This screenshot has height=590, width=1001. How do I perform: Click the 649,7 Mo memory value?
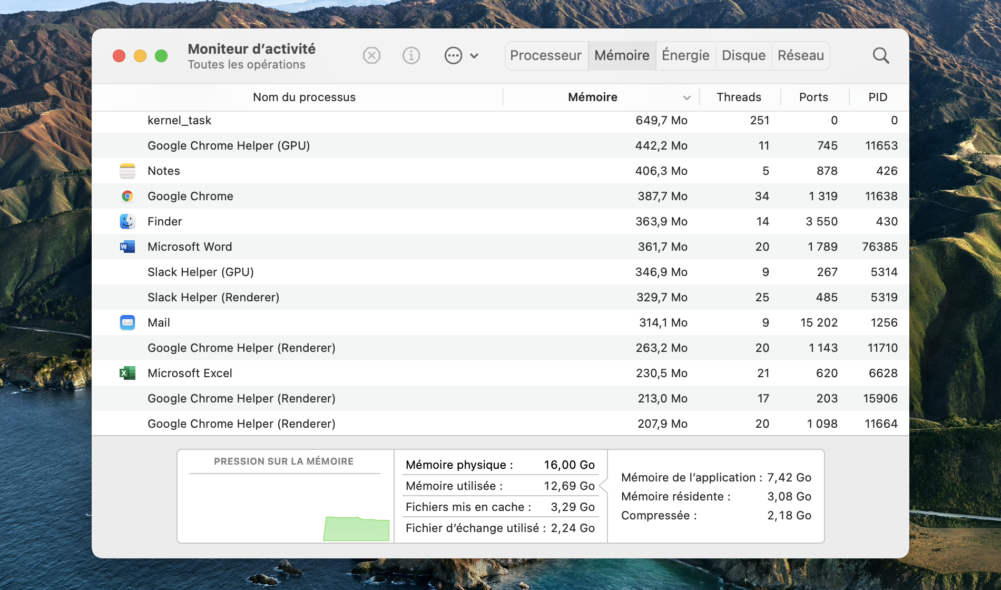click(661, 120)
